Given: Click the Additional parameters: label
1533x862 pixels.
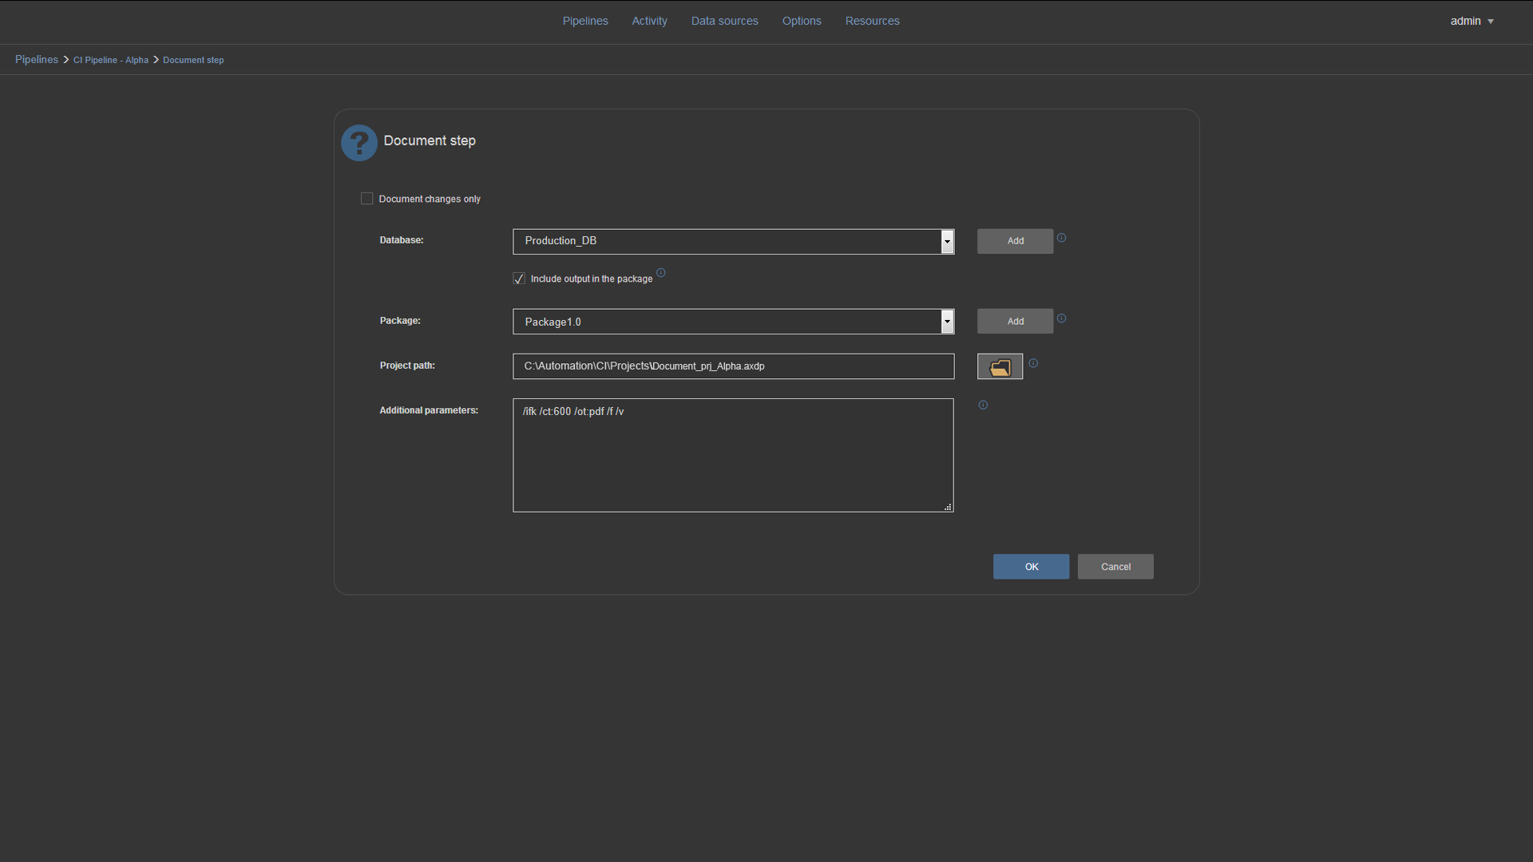Looking at the screenshot, I should [429, 410].
